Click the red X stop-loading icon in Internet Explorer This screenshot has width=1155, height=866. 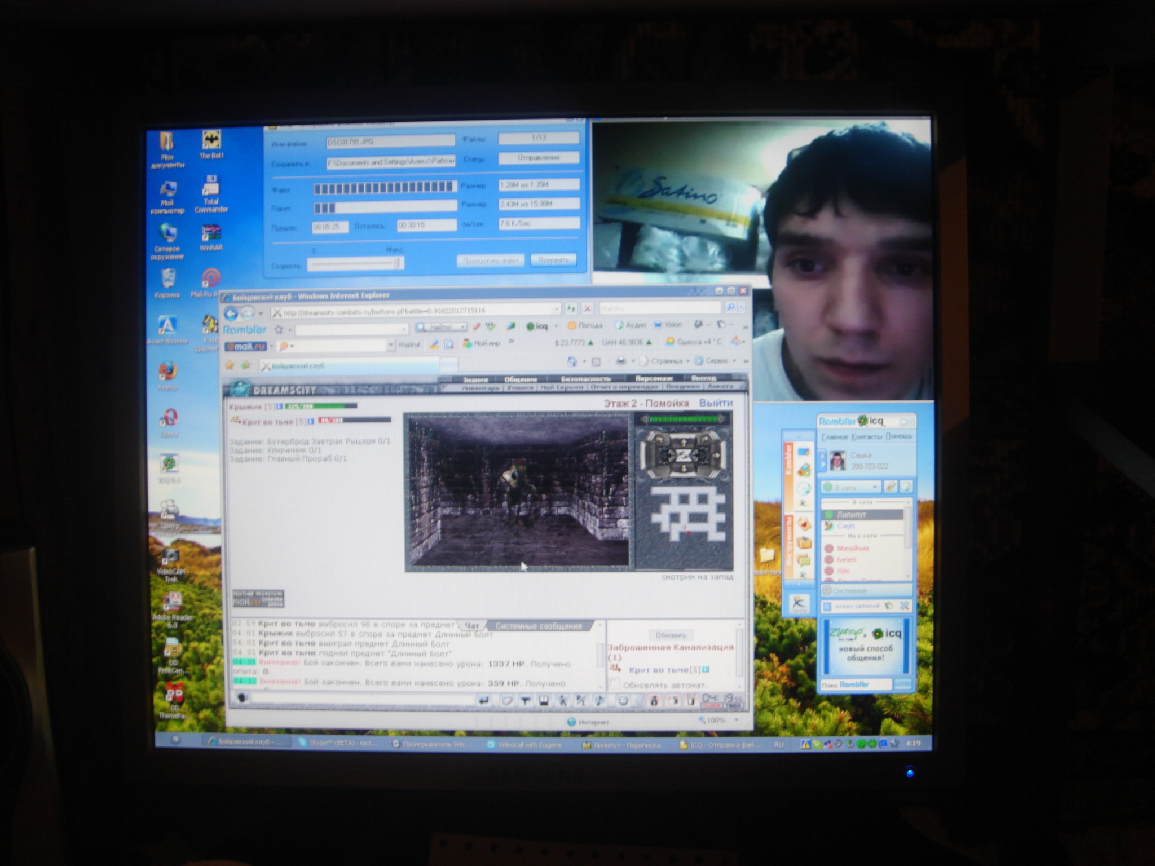[587, 308]
